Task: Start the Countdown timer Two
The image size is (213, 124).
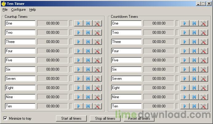Action: [185, 33]
